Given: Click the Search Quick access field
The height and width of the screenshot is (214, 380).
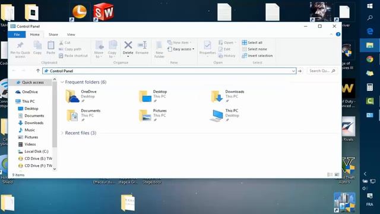Looking at the screenshot, I should tap(322, 71).
